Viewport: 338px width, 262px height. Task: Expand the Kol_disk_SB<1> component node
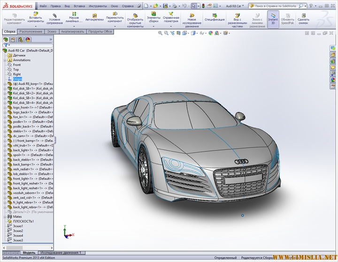[5, 88]
